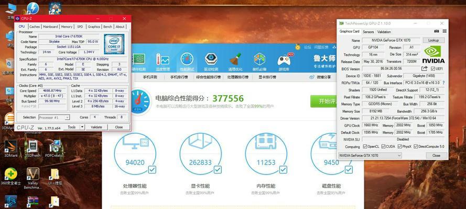Image resolution: width=466 pixels, height=209 pixels.
Task: Uncheck the graphics card (262833) checkbox
Action: pyautogui.click(x=218, y=170)
